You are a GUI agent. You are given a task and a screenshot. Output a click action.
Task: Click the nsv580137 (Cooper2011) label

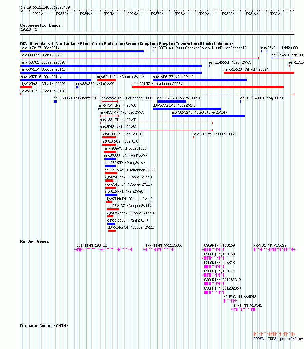click(129, 206)
